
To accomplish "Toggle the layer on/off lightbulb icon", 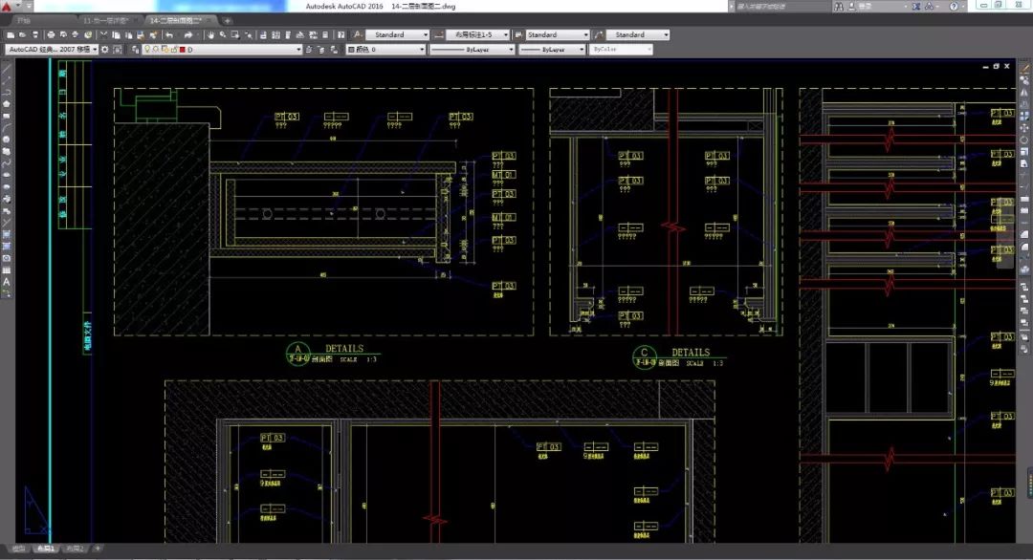I will coord(147,49).
